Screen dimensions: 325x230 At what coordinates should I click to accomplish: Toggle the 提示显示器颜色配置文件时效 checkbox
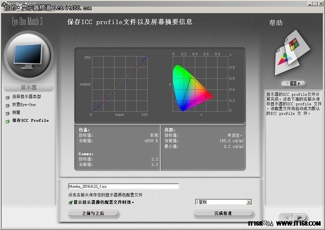(70, 202)
